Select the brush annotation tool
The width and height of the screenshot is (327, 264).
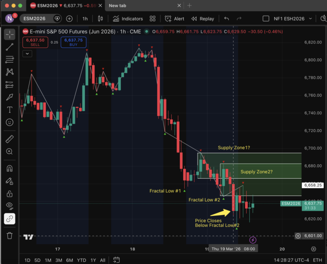click(x=10, y=97)
